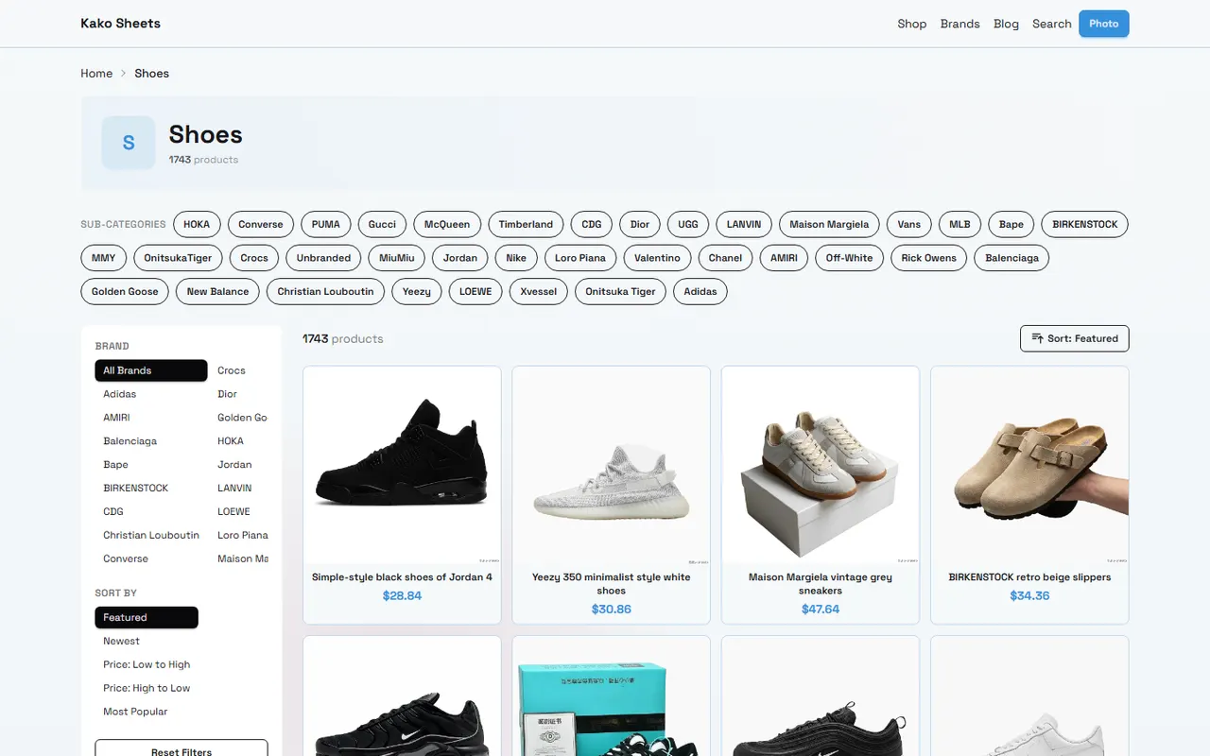Open the Kako Sheets homepage logo
1210x756 pixels.
tap(121, 24)
